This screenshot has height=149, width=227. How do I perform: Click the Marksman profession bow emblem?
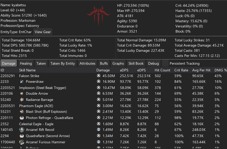pos(98,16)
